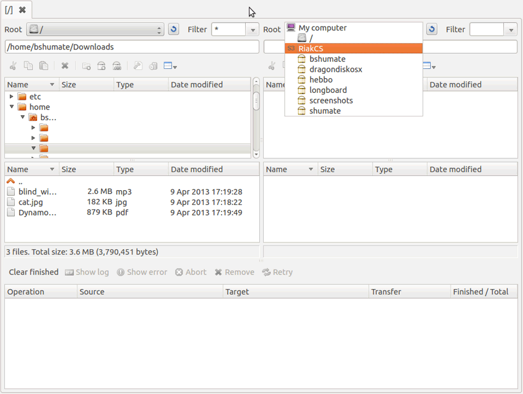
Task: Refresh the right pane using the reload icon
Action: pos(431,28)
